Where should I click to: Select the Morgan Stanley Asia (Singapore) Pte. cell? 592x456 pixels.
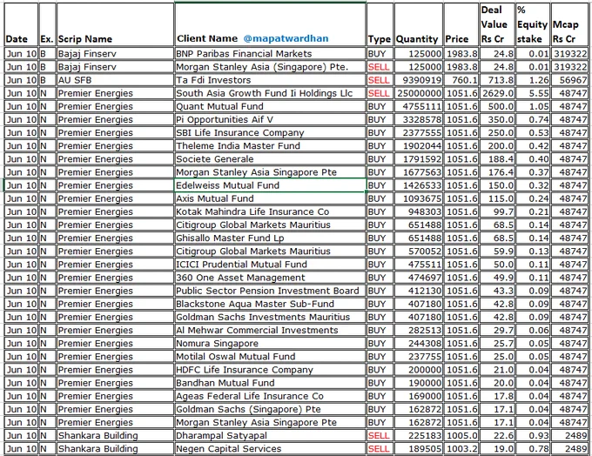tap(271, 67)
